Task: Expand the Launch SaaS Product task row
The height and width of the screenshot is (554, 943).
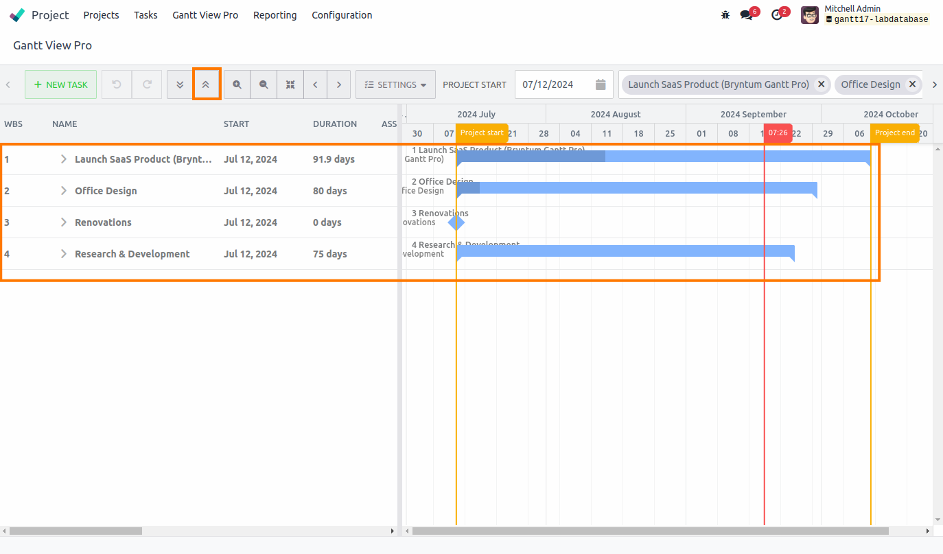Action: [63, 159]
